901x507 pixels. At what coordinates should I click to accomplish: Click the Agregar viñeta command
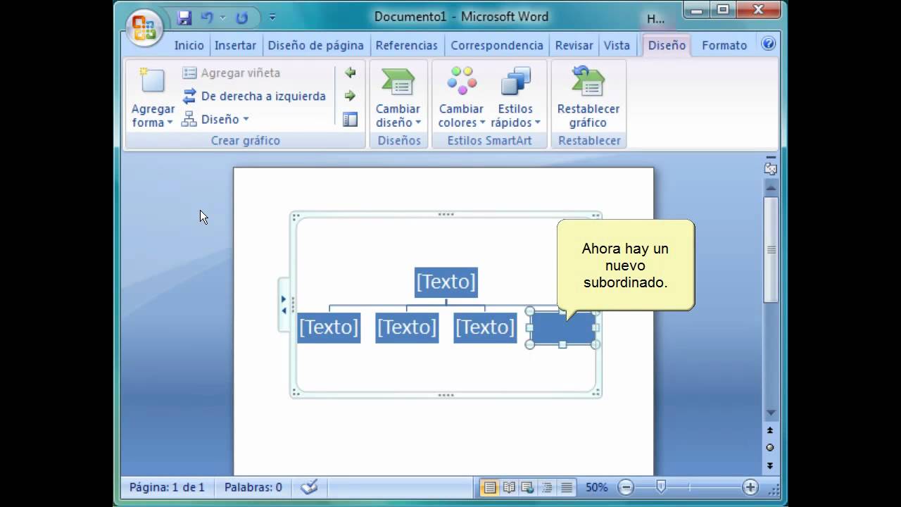(232, 73)
